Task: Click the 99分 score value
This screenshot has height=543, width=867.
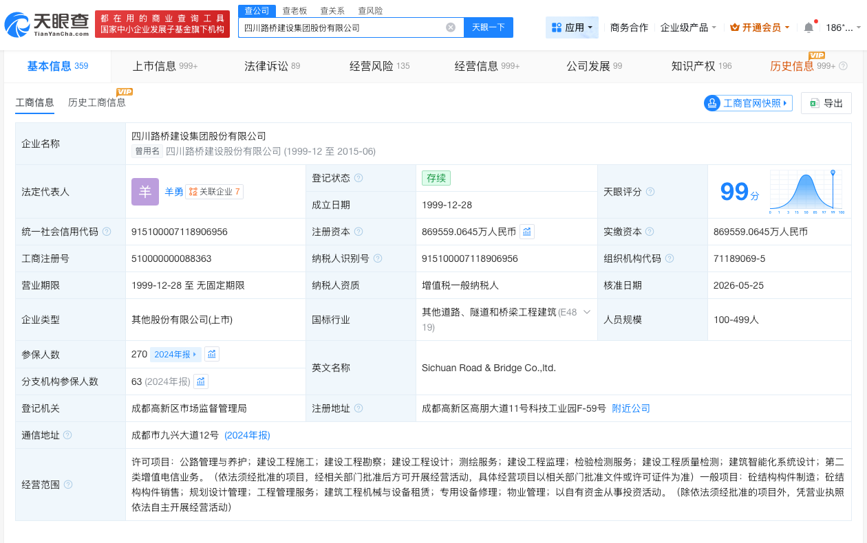Action: [x=740, y=192]
